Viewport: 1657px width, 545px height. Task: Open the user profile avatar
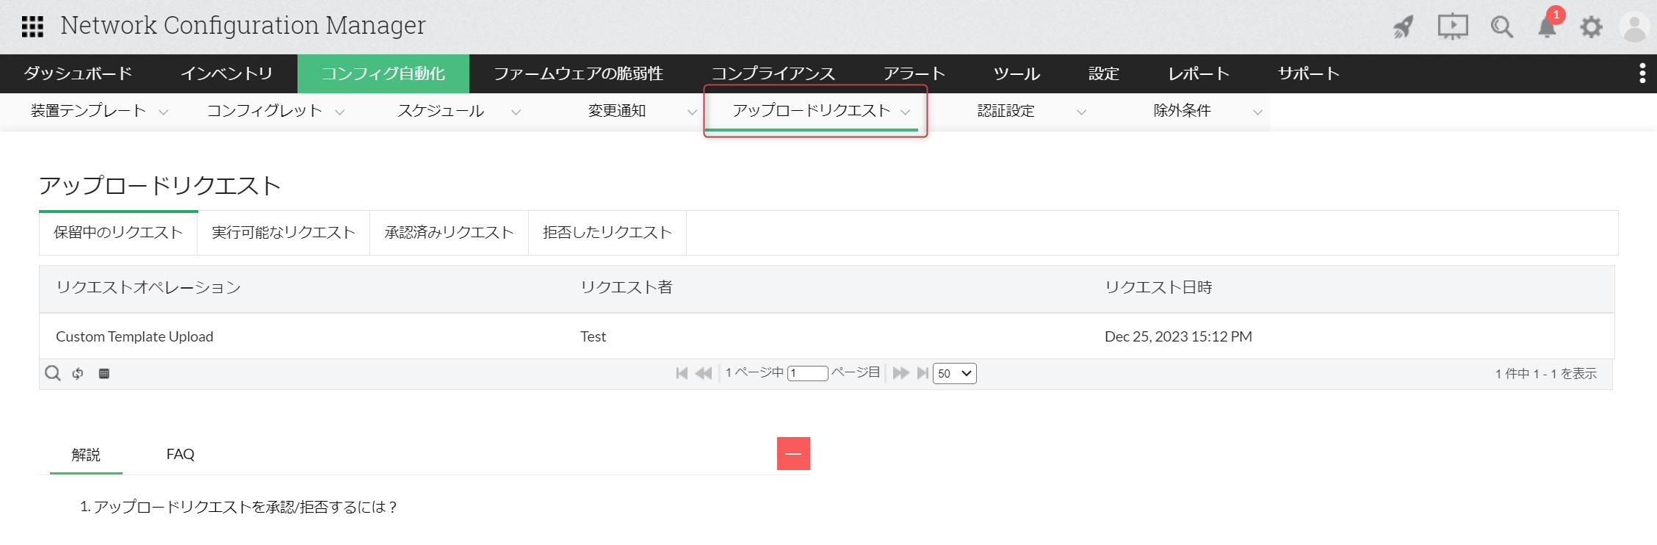pos(1635,27)
